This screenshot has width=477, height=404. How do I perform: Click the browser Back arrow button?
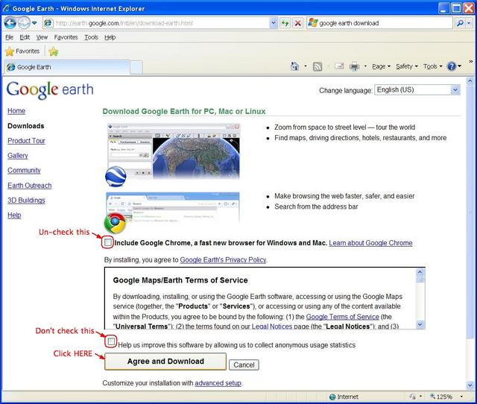point(10,23)
